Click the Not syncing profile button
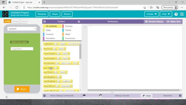Screen dimensions: 186x105 (x=170, y=7)
